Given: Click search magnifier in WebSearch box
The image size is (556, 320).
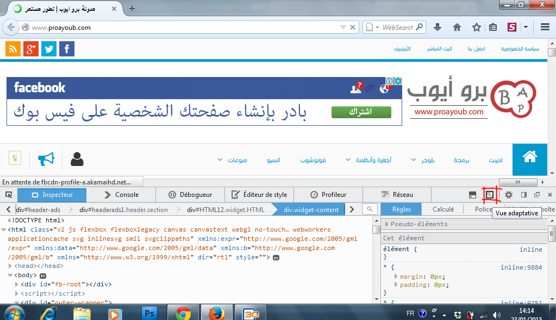Looking at the screenshot, I should click(x=420, y=27).
